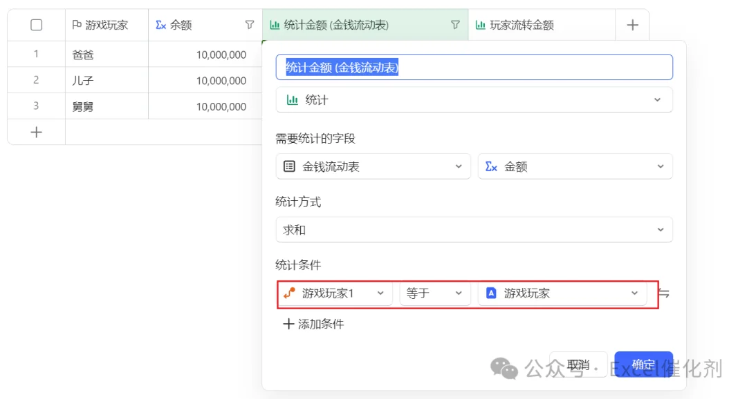Select row number 2
The width and height of the screenshot is (747, 399).
point(36,80)
